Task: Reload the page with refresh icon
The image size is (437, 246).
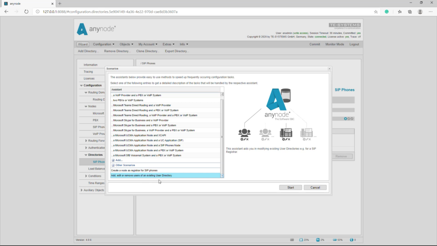Action: pos(26,12)
